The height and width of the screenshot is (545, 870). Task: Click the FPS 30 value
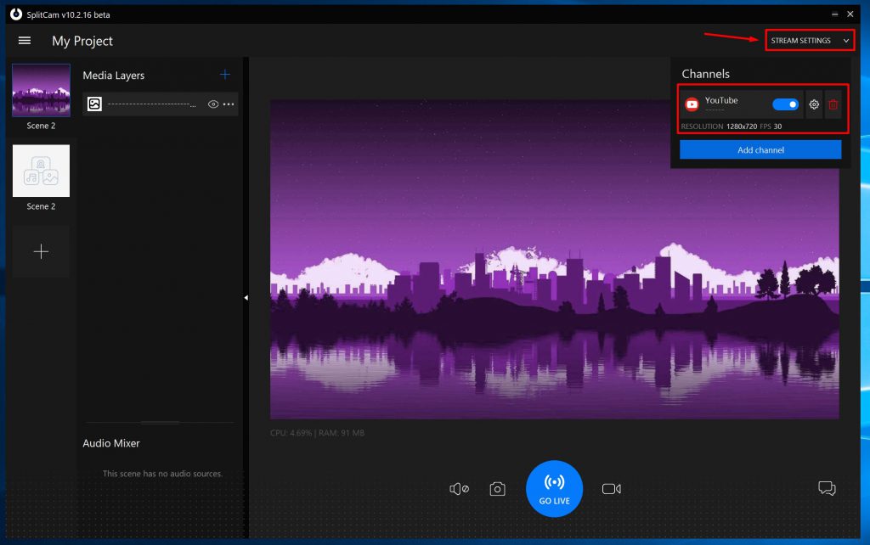[x=777, y=126]
